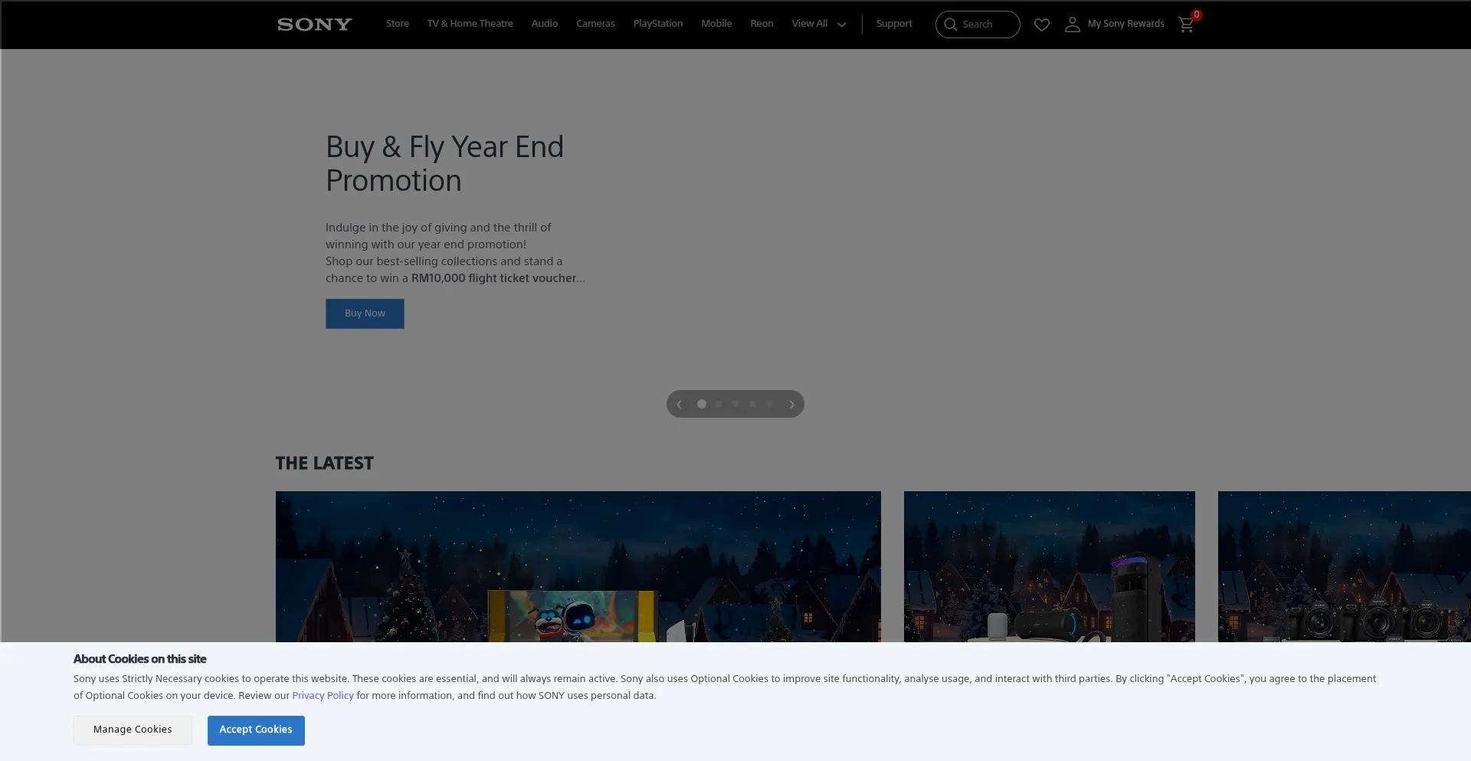This screenshot has width=1471, height=761.
Task: Open the PlayStation menu item
Action: (657, 24)
